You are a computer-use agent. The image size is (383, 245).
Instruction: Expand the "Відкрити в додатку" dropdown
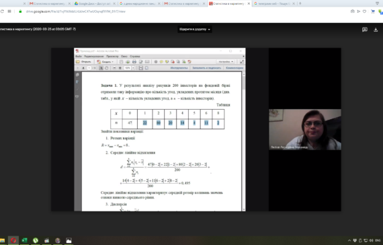click(194, 30)
